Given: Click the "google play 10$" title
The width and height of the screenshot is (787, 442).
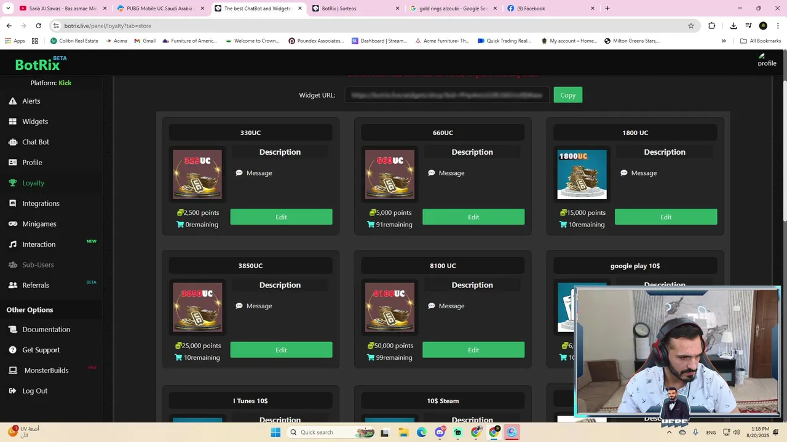Looking at the screenshot, I should click(635, 266).
